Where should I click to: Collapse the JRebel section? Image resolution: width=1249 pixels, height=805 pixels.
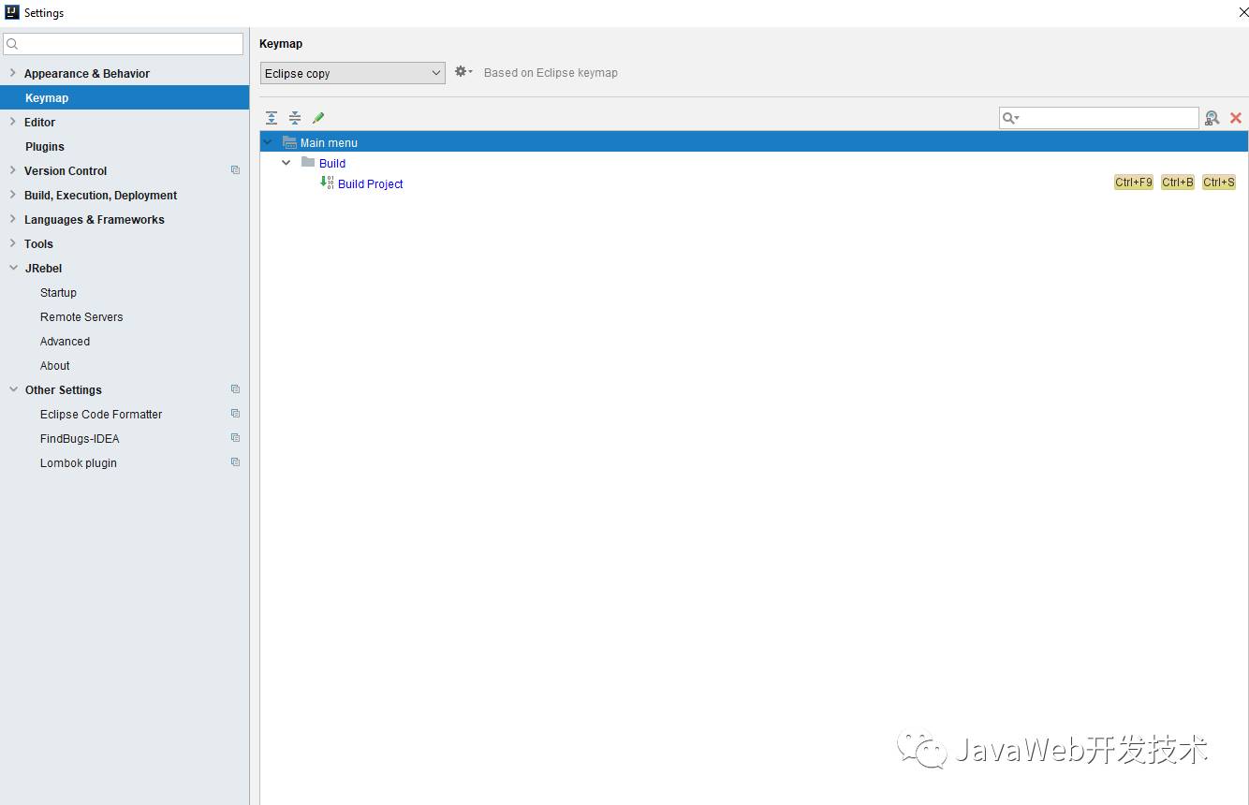click(x=13, y=268)
